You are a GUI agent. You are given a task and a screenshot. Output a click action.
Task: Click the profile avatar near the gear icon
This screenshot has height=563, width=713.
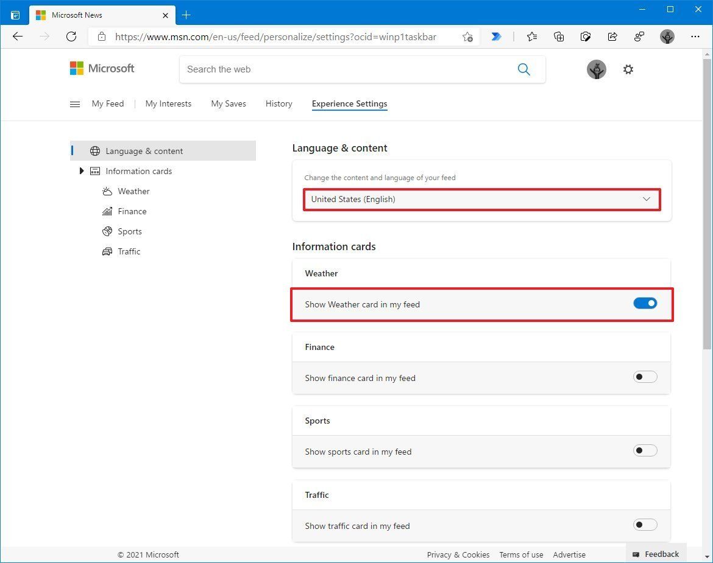(596, 69)
